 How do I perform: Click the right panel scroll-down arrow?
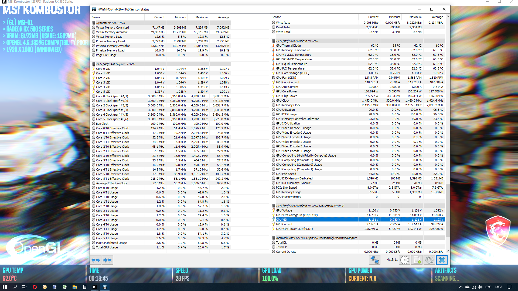tap(448, 251)
